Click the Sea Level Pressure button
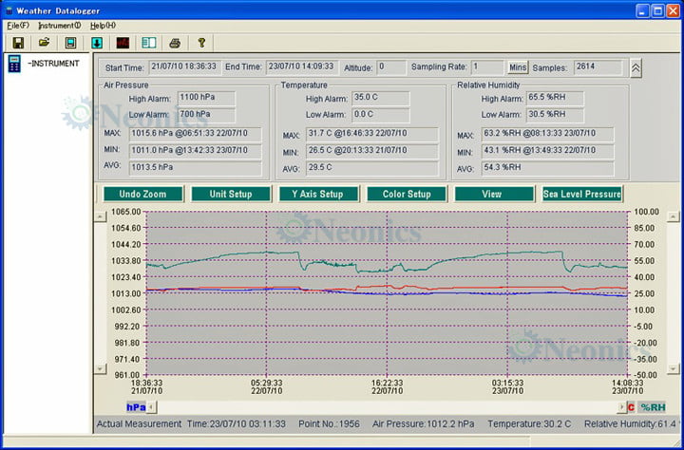This screenshot has width=684, height=450. click(582, 194)
